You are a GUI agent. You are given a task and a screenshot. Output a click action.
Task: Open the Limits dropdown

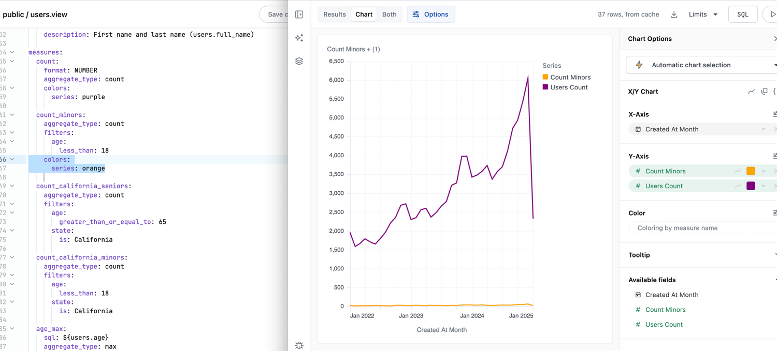[x=703, y=14]
